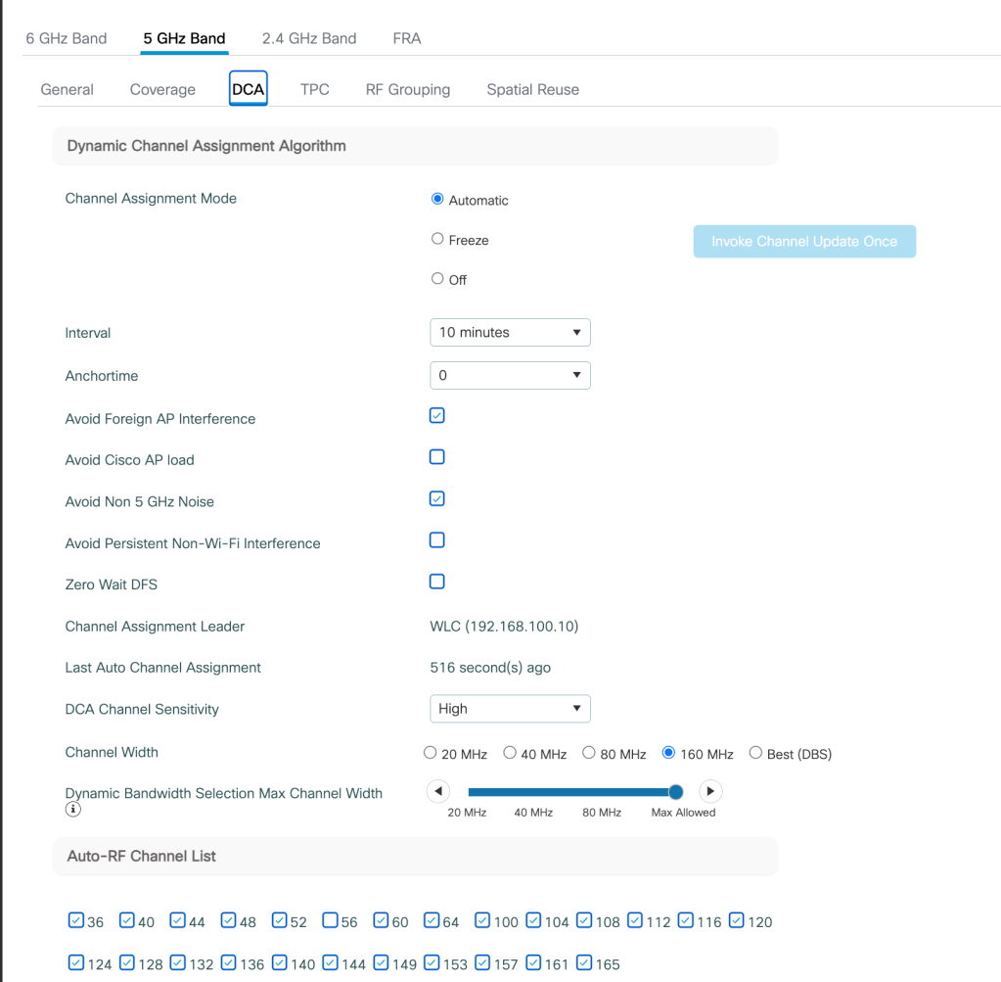
Task: Expand the Anchortime dropdown
Action: pyautogui.click(x=510, y=375)
